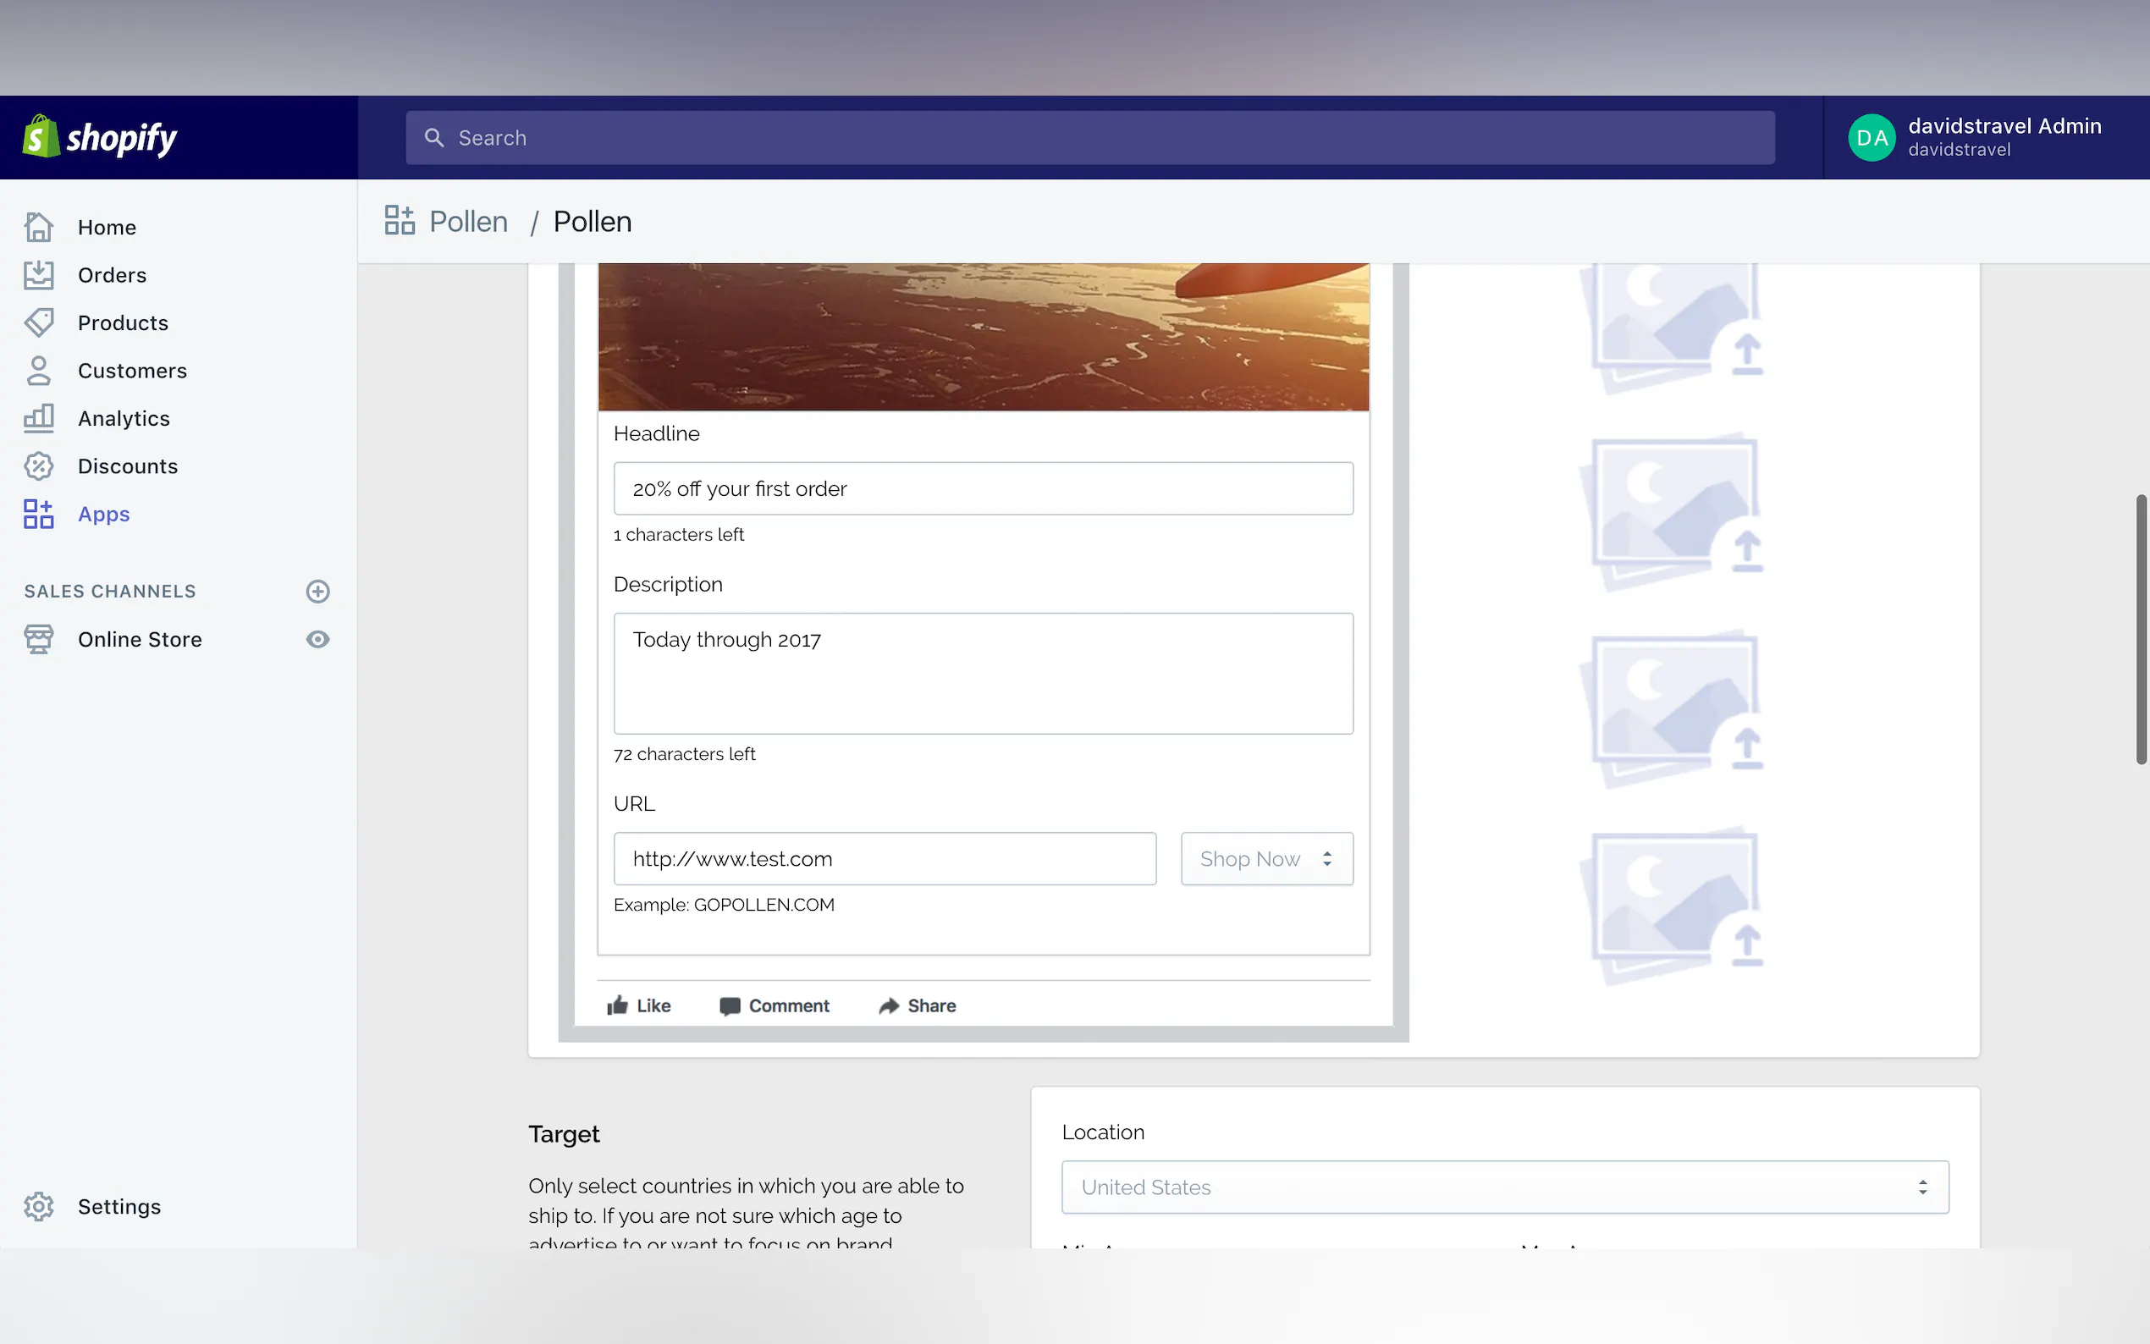Open Orders via its inbox icon
This screenshot has height=1344, width=2150.
coord(38,275)
